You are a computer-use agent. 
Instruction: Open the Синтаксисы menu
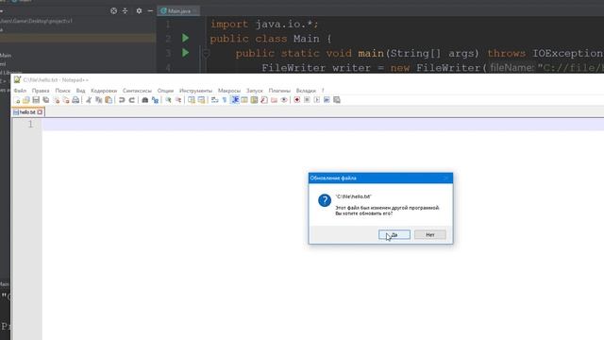tap(137, 91)
